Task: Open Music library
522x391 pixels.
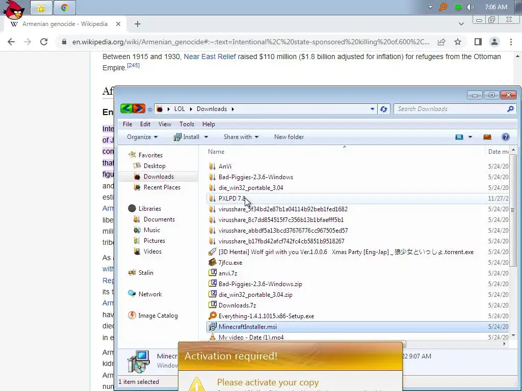Action: coord(152,230)
